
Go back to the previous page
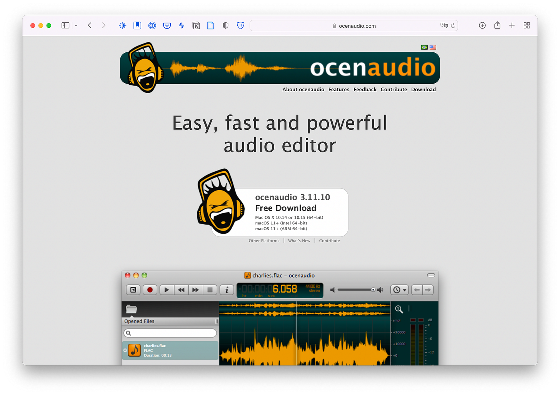tap(90, 25)
